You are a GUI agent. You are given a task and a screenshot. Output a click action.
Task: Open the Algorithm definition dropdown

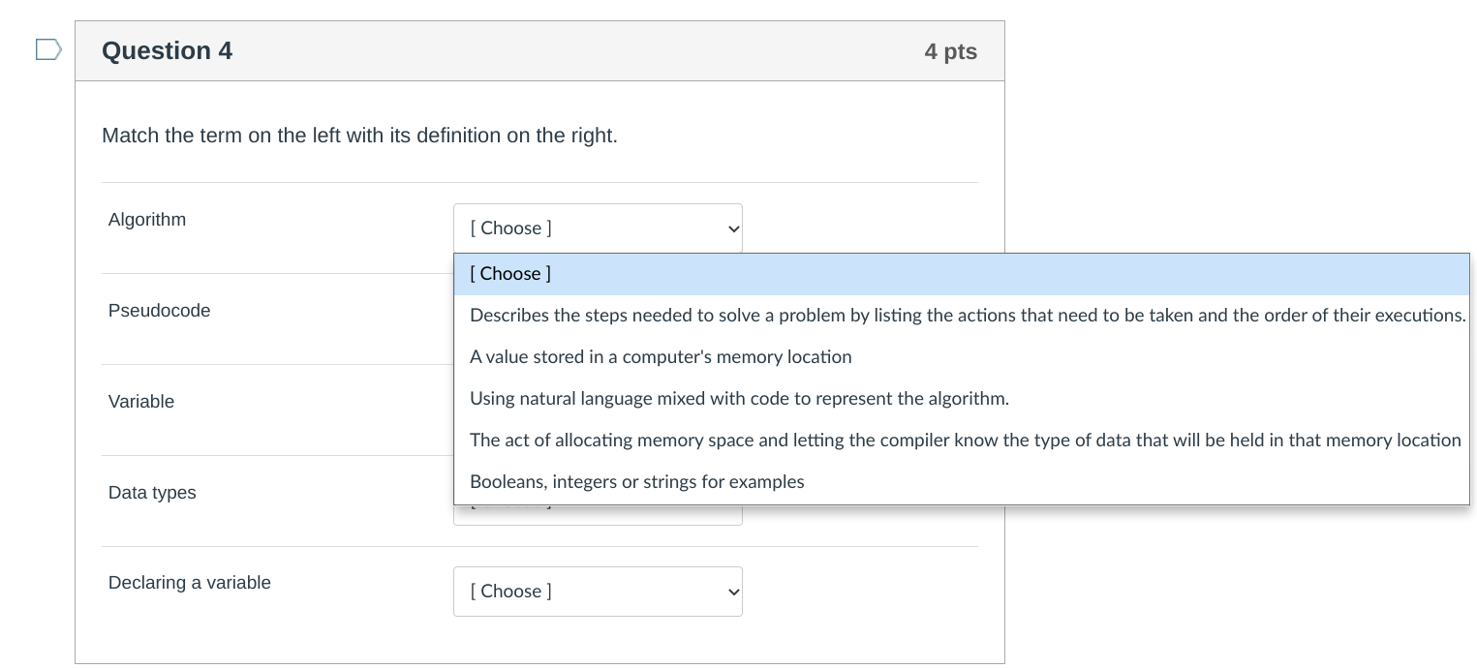[598, 228]
